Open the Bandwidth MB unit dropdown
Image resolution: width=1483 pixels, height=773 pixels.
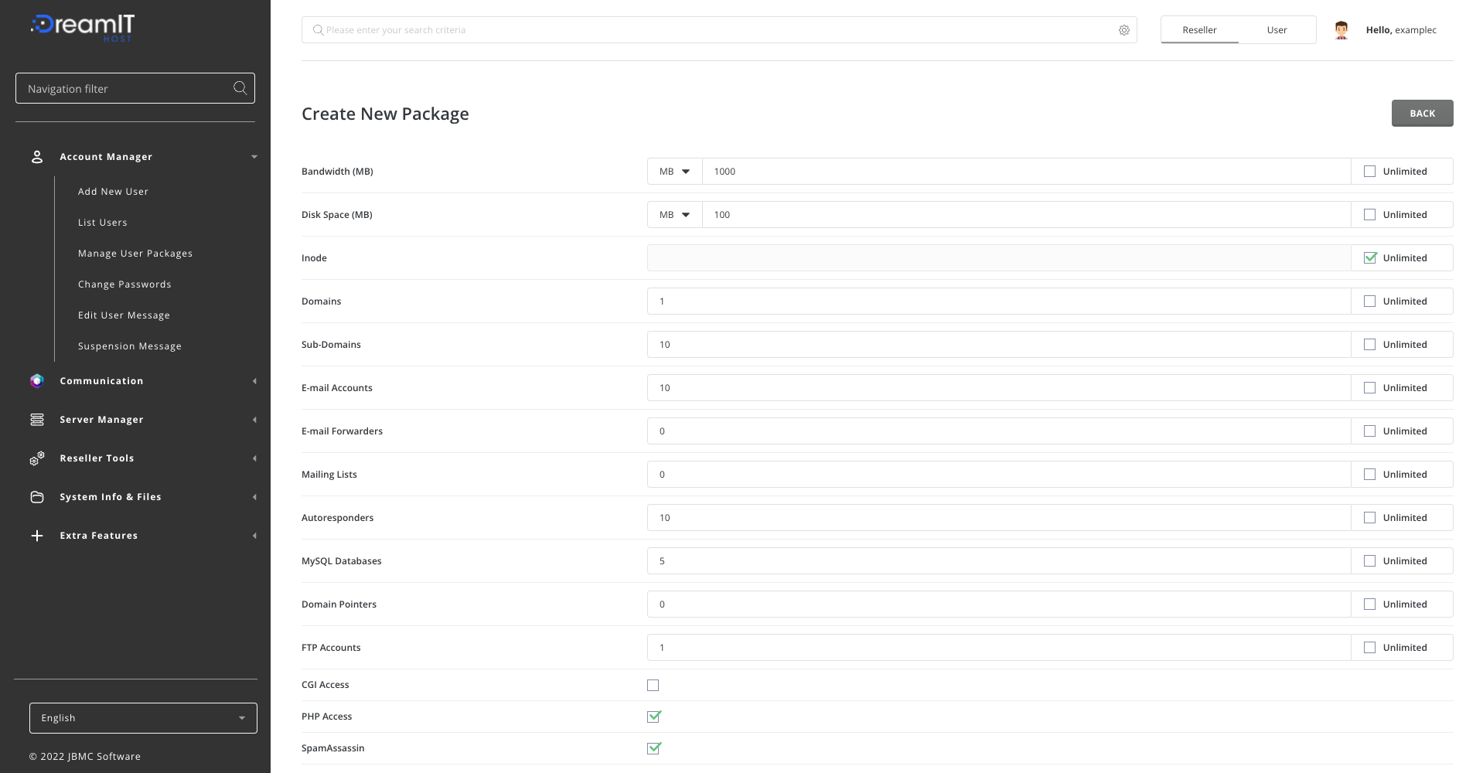[673, 171]
